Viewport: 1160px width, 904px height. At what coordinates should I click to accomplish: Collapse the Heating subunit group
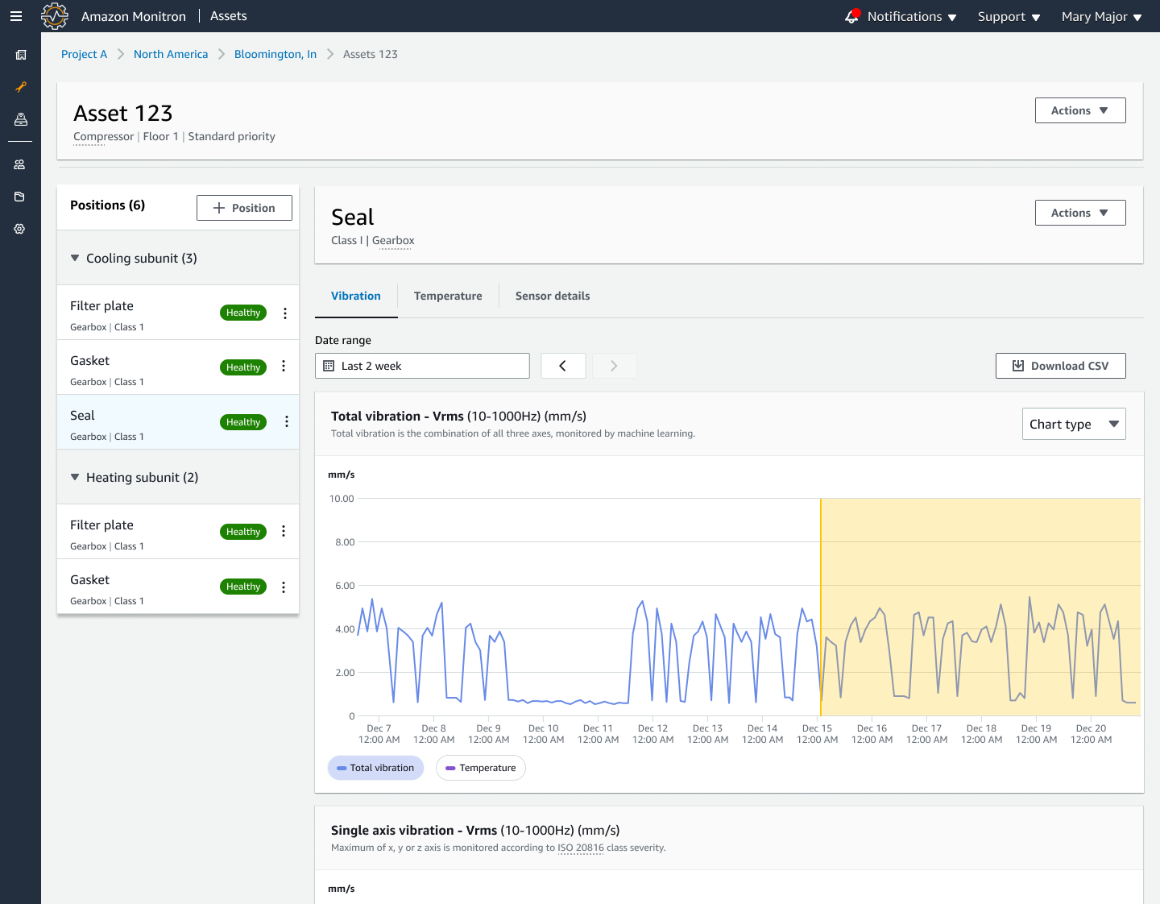75,478
